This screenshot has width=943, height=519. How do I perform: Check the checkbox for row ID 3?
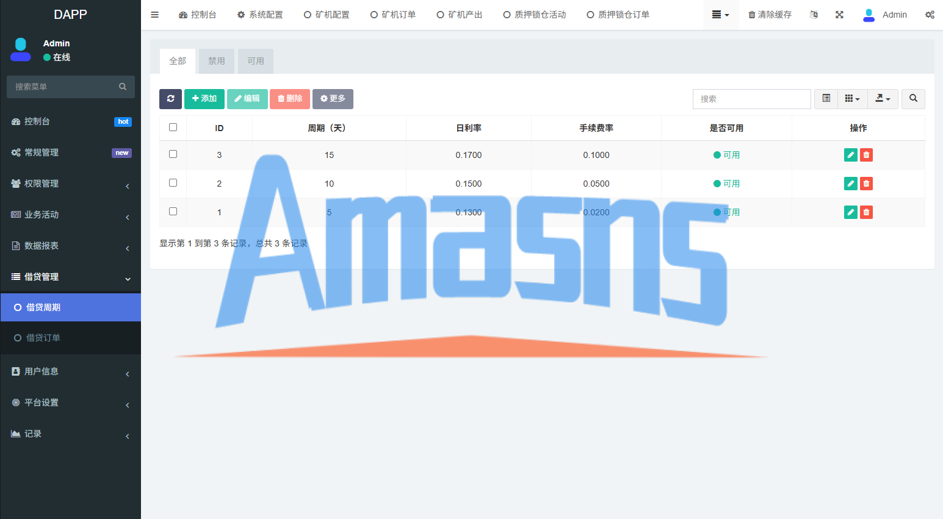pyautogui.click(x=173, y=154)
